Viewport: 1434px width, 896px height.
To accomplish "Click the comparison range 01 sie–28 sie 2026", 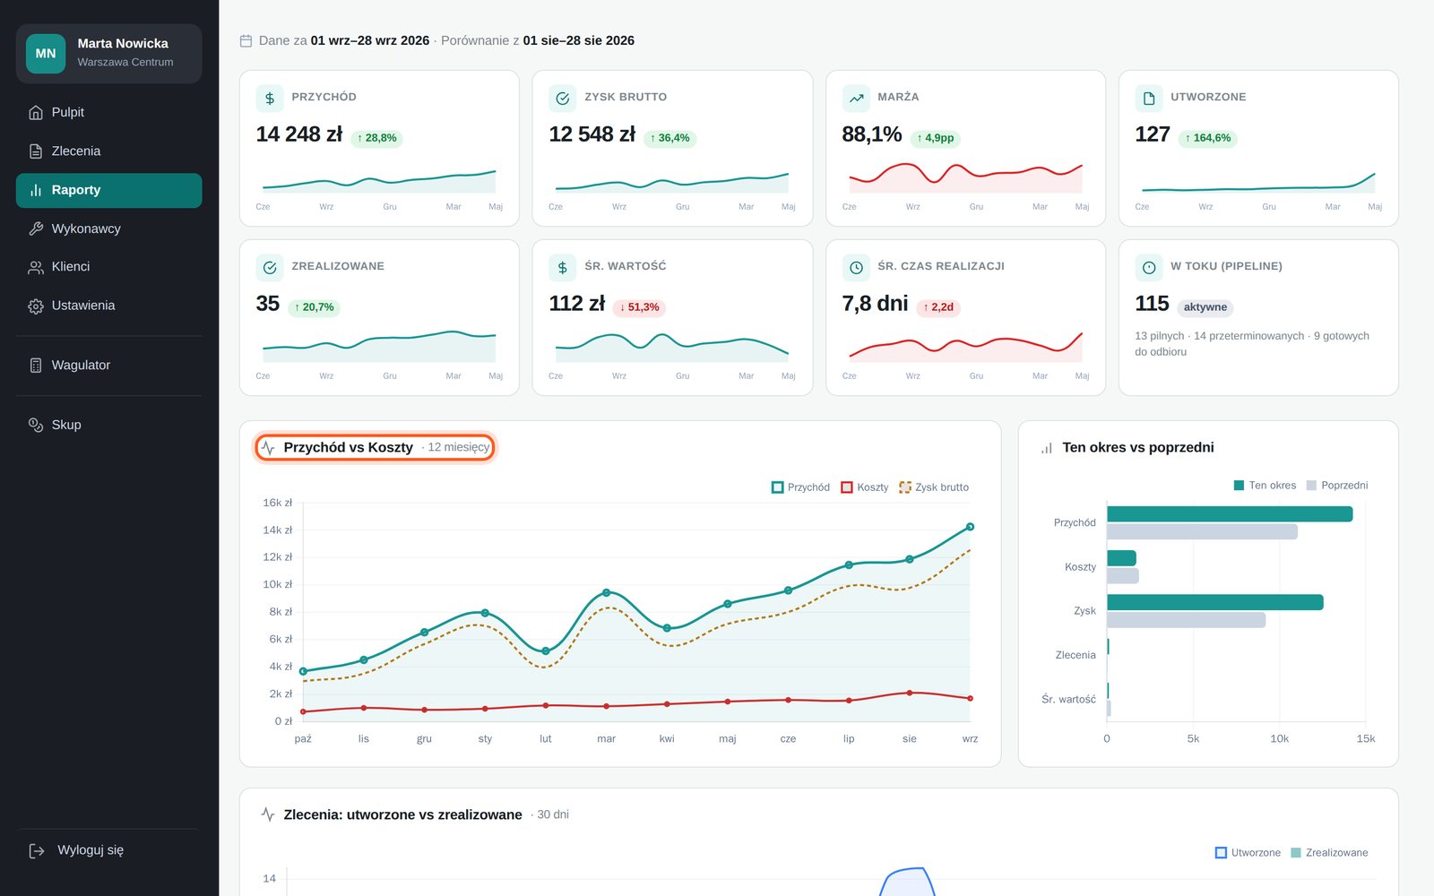I will 579,40.
